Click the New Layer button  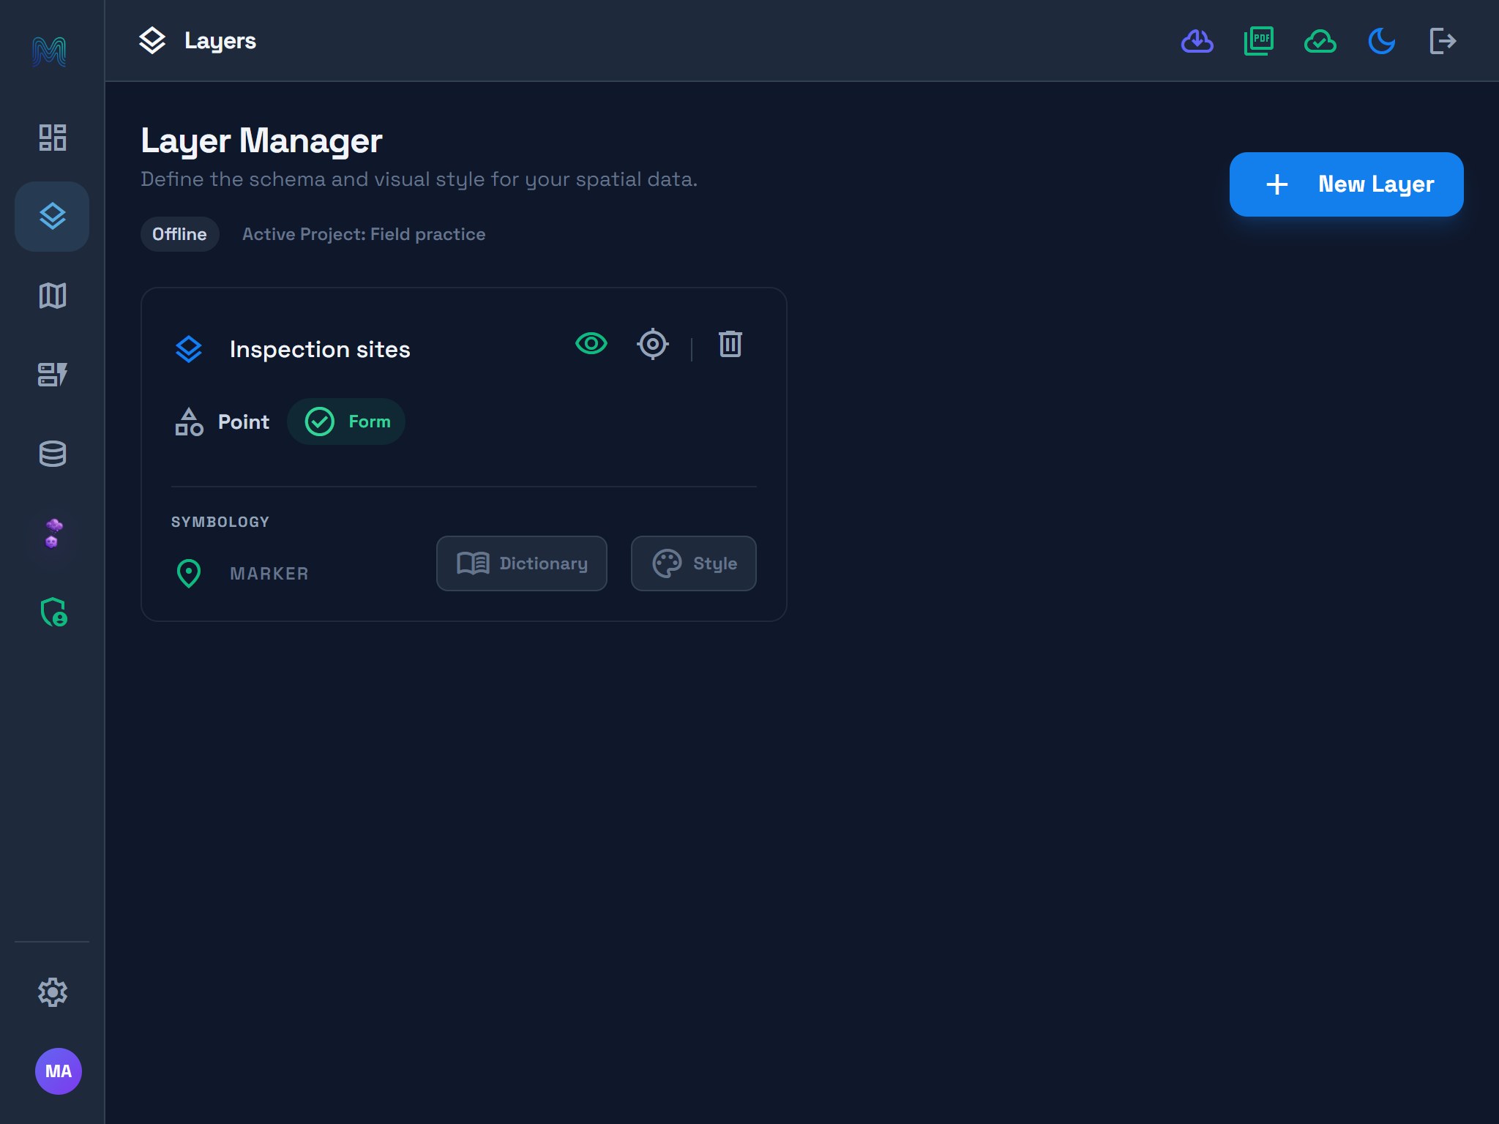coord(1347,184)
